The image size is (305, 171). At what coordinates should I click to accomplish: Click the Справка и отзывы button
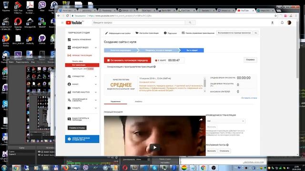pos(77,128)
